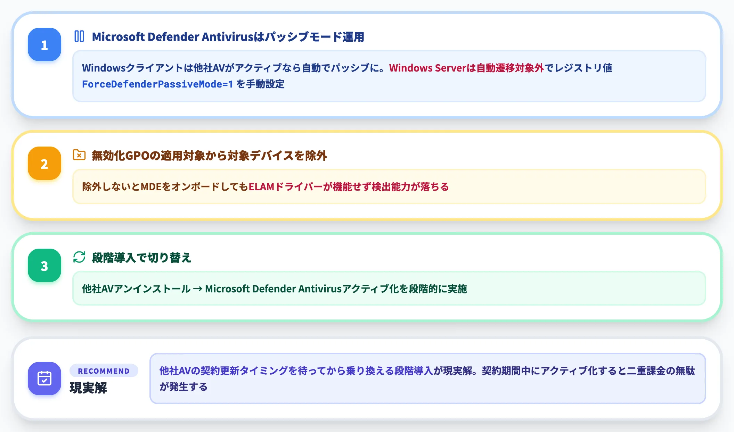Click heading 無効化GPOの適用対象から対象デバイスを除外

tap(210, 155)
